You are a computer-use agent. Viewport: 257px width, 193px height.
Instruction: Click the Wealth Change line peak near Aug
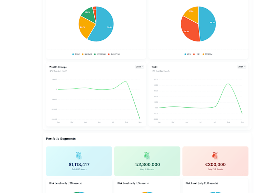[x=126, y=81]
